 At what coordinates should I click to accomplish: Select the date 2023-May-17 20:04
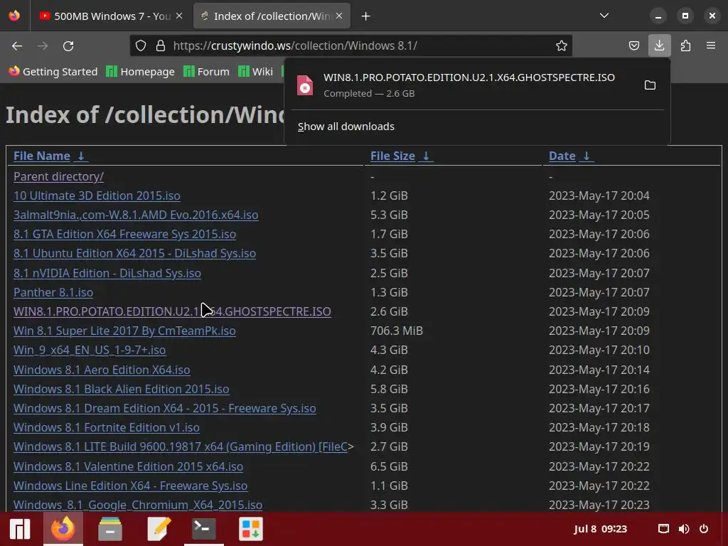tap(599, 196)
